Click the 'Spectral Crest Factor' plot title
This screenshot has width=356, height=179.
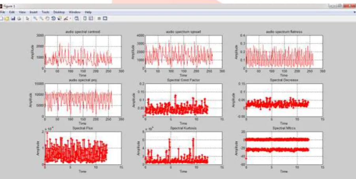pyautogui.click(x=183, y=80)
